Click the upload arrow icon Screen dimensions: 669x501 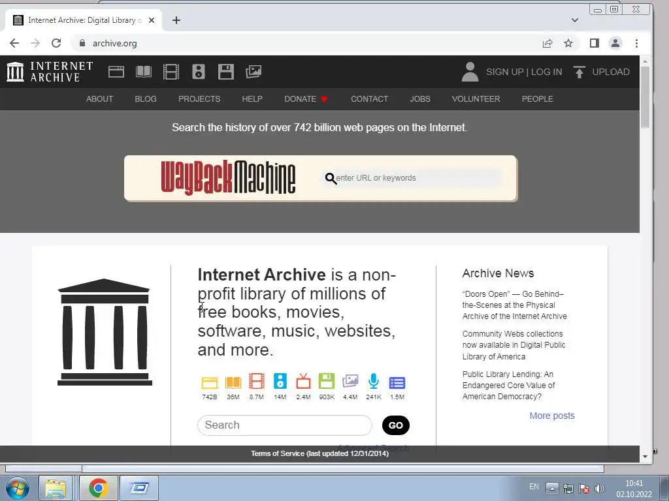coord(579,72)
